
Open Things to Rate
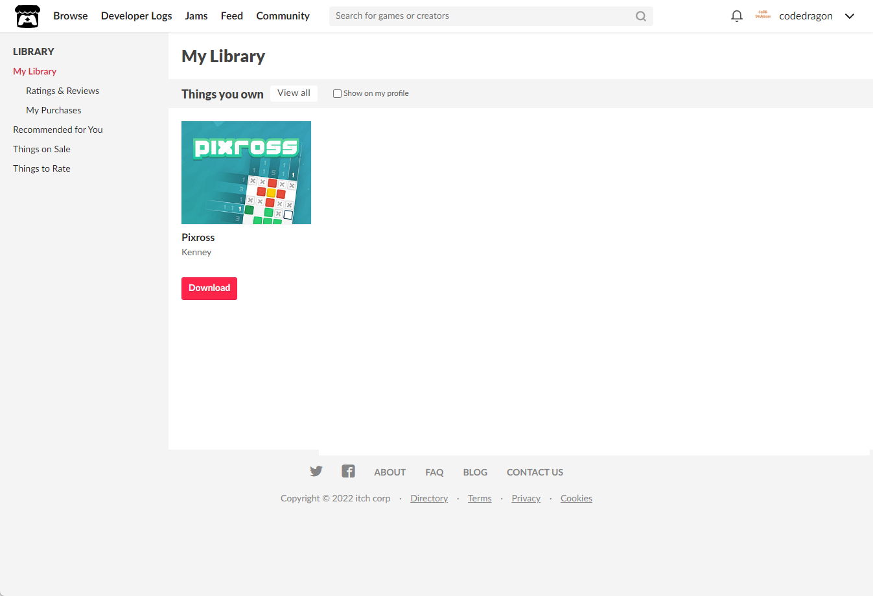[42, 168]
